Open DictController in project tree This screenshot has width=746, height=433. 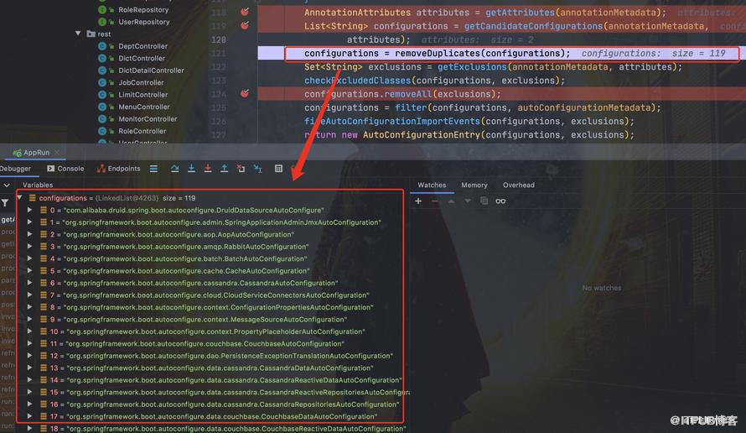[142, 58]
